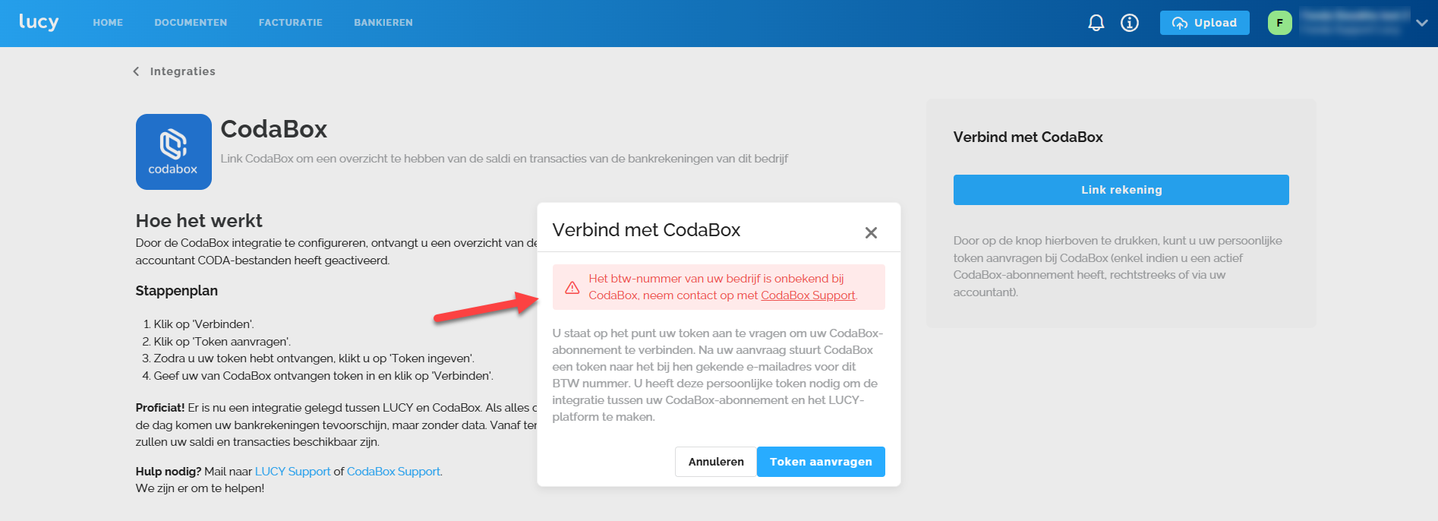Click the Token aanvragen button
1438x521 pixels.
click(x=821, y=462)
